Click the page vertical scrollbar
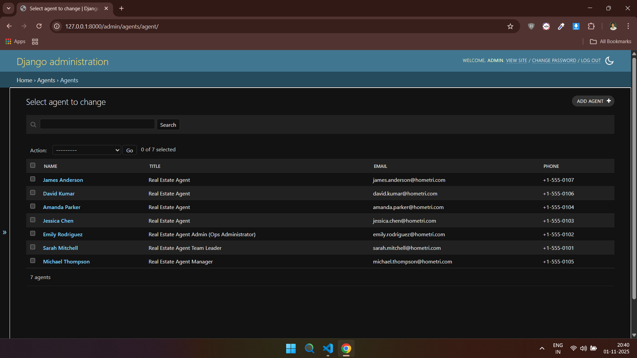637x358 pixels. pos(634,179)
